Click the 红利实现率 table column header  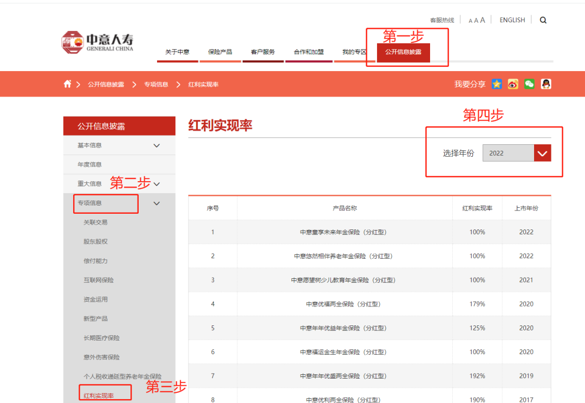[x=477, y=208]
